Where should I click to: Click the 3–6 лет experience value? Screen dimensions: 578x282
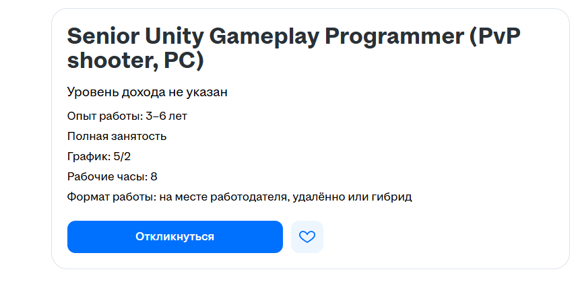tap(166, 116)
